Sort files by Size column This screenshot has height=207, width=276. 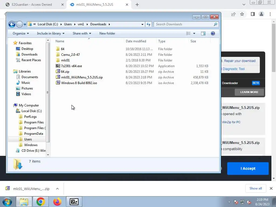click(x=193, y=41)
